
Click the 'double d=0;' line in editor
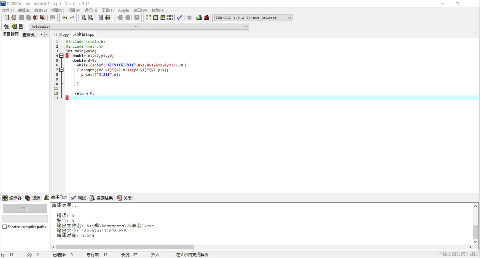pyautogui.click(x=84, y=61)
